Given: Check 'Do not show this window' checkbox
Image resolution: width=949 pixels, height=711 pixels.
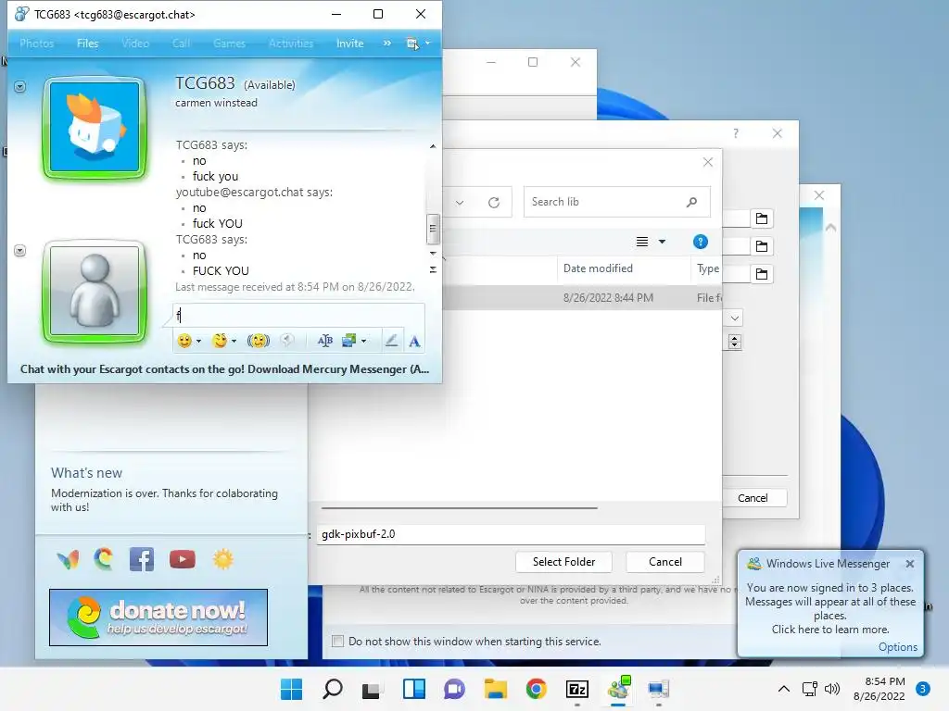Looking at the screenshot, I should (337, 642).
